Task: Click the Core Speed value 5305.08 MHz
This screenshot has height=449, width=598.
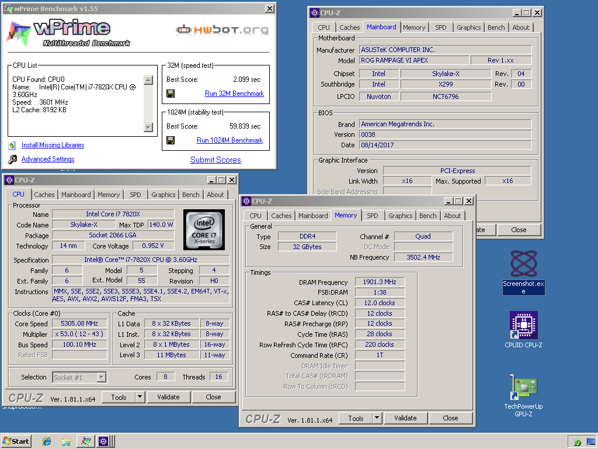Action: tap(79, 323)
